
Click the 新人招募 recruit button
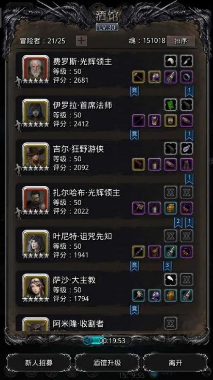pos(39,363)
